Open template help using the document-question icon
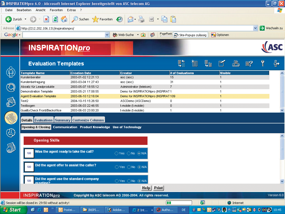 [x=249, y=64]
